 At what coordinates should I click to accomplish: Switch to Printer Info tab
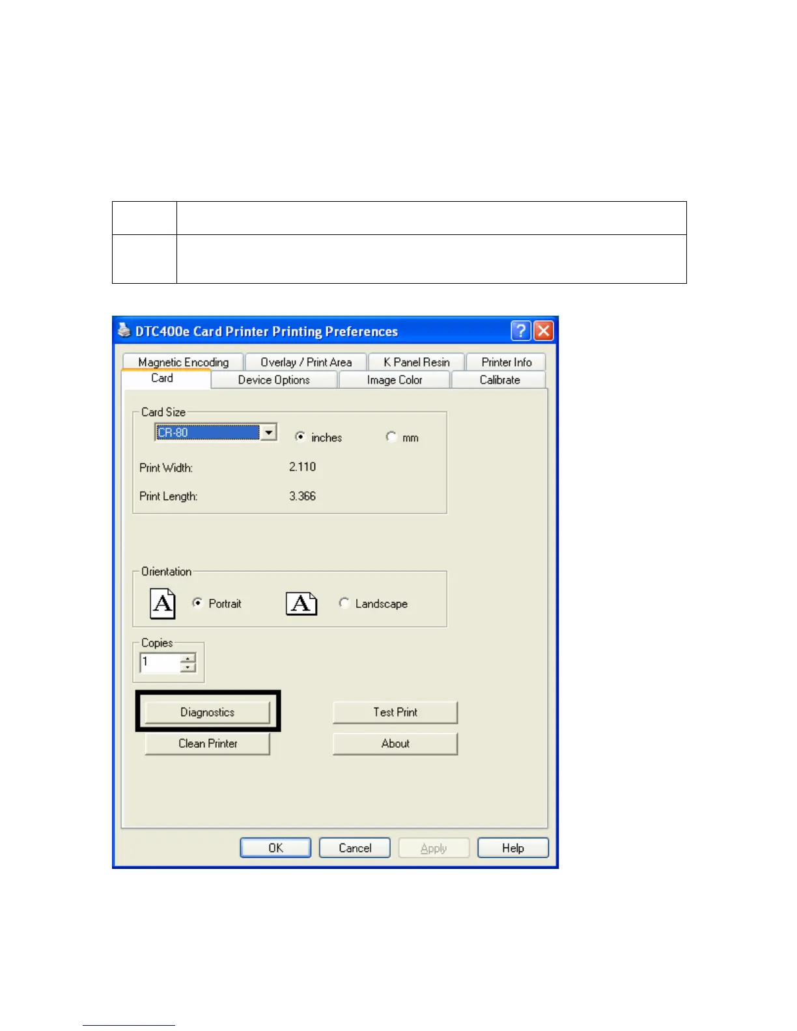point(507,362)
